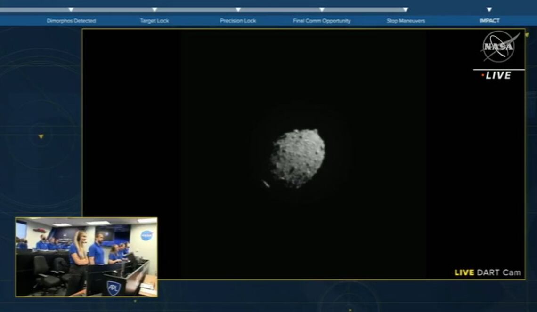Click the round NASA emblem on control room wall
The image size is (537, 312).
coord(146,235)
